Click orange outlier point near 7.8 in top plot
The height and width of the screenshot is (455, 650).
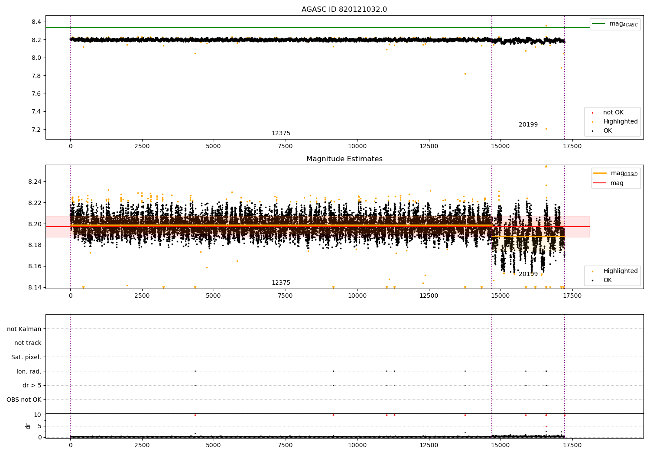[x=465, y=74]
